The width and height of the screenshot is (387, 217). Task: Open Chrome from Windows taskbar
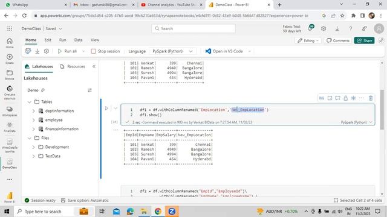tap(158, 211)
